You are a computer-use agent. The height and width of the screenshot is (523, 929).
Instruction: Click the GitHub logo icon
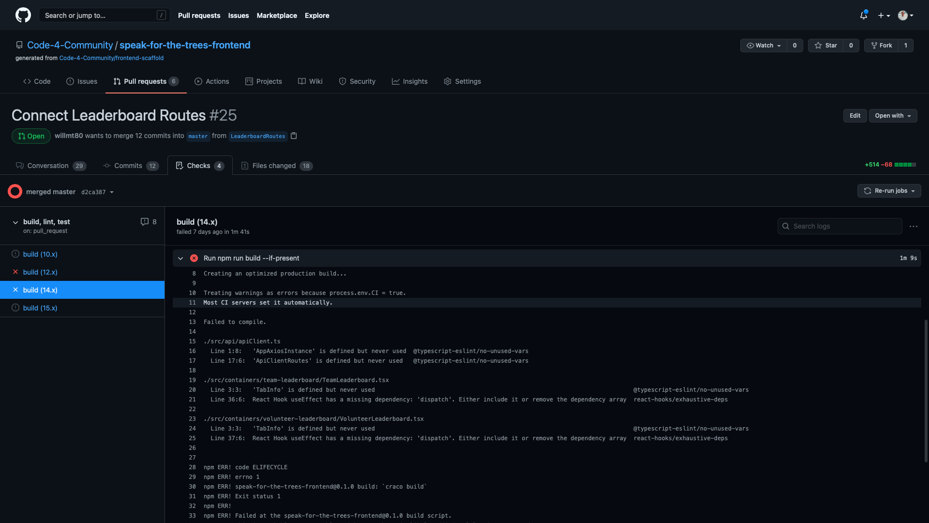(x=23, y=15)
